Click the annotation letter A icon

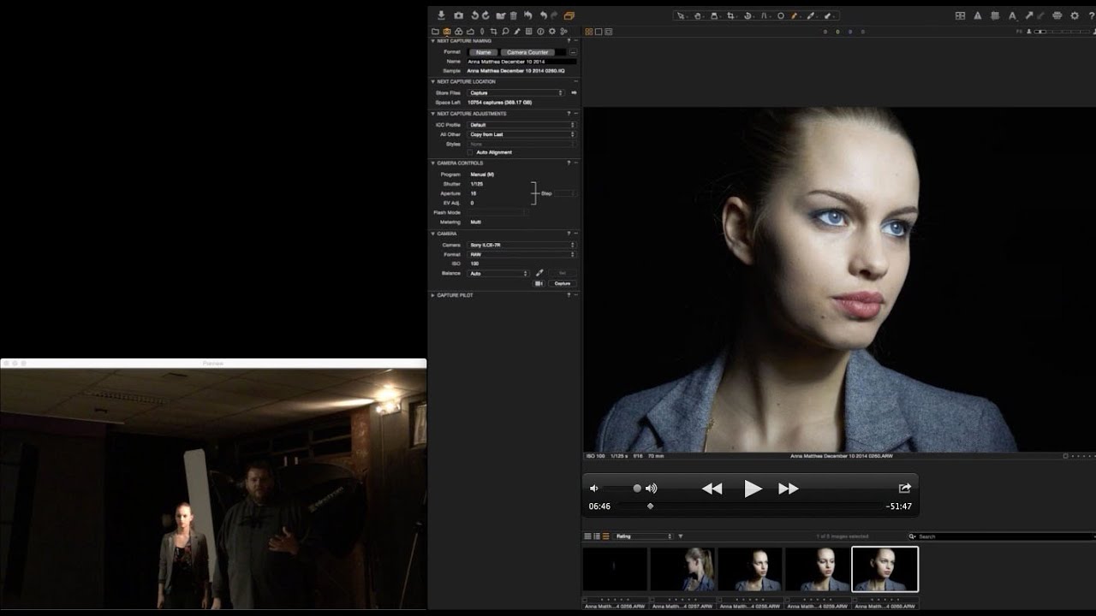click(x=1013, y=15)
